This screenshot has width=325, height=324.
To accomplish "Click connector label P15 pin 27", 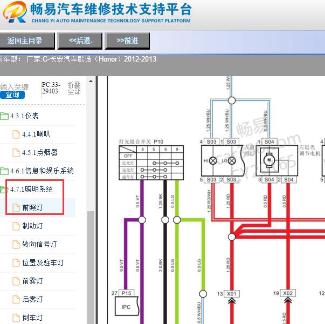I will tap(128, 293).
